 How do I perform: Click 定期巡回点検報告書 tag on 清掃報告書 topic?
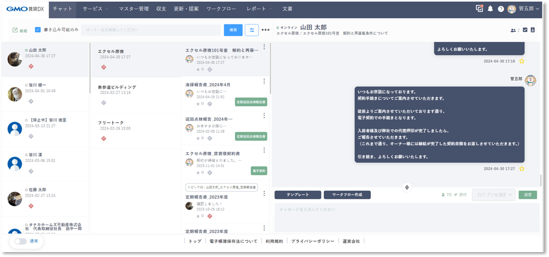tap(251, 102)
